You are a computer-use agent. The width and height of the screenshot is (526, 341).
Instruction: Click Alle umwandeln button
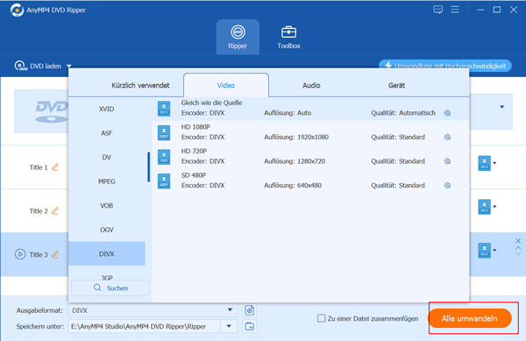click(x=469, y=318)
